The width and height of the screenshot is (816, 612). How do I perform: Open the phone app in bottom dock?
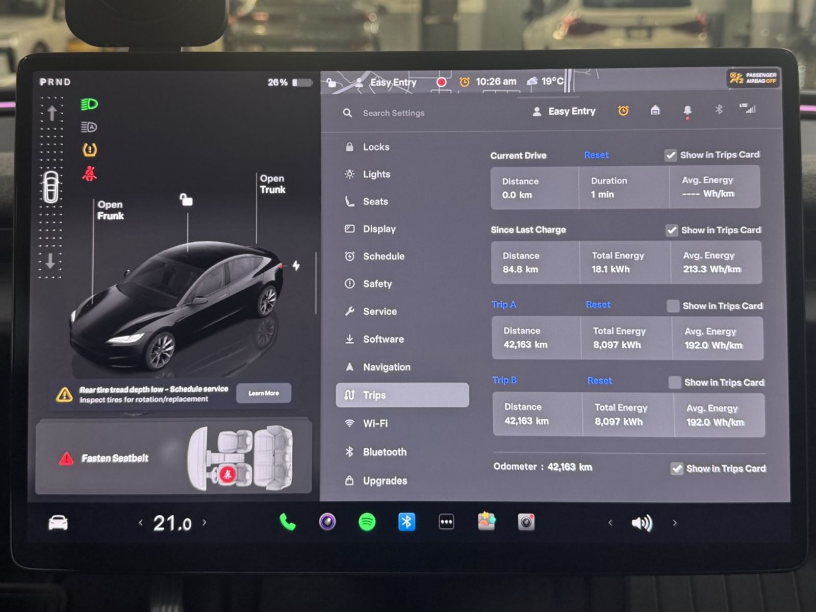[287, 522]
